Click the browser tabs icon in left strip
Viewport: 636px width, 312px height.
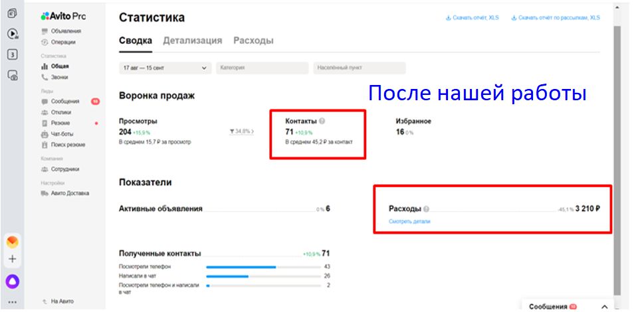(x=13, y=13)
